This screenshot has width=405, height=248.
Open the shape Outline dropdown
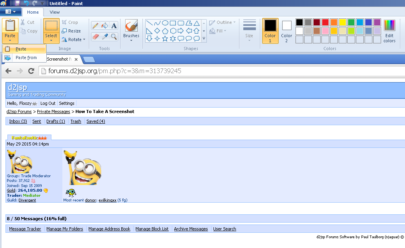point(223,22)
